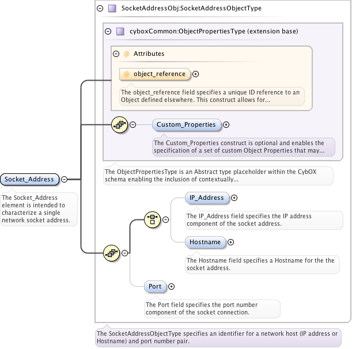Click the purple type icon beside cyboxCommon:ObjectPropertiesType
This screenshot has height=349, width=352.
(x=120, y=31)
